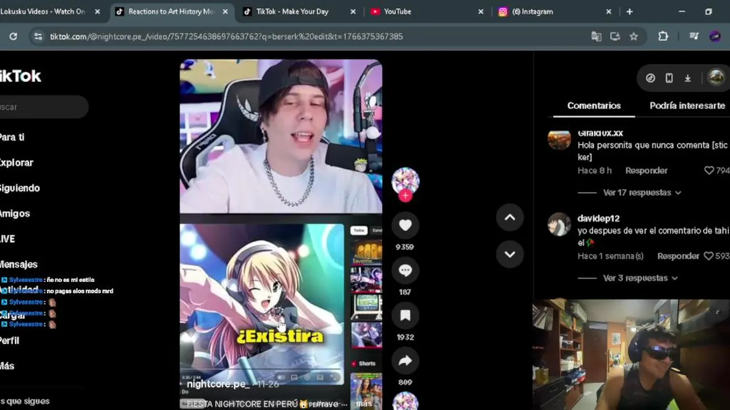Image resolution: width=730 pixels, height=410 pixels.
Task: Follow creator with red plus badge
Action: click(405, 196)
